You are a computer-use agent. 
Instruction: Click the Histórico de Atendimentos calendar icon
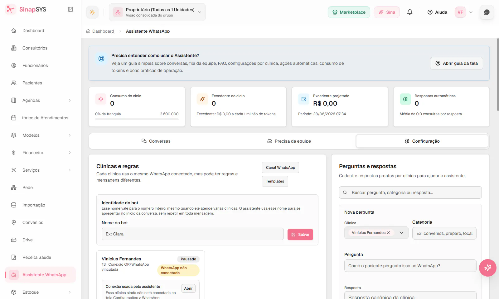[14, 118]
